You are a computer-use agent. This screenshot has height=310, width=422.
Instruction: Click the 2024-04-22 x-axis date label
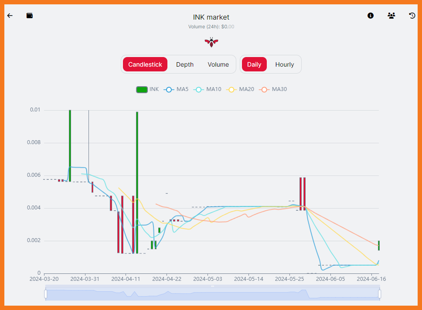(x=167, y=279)
